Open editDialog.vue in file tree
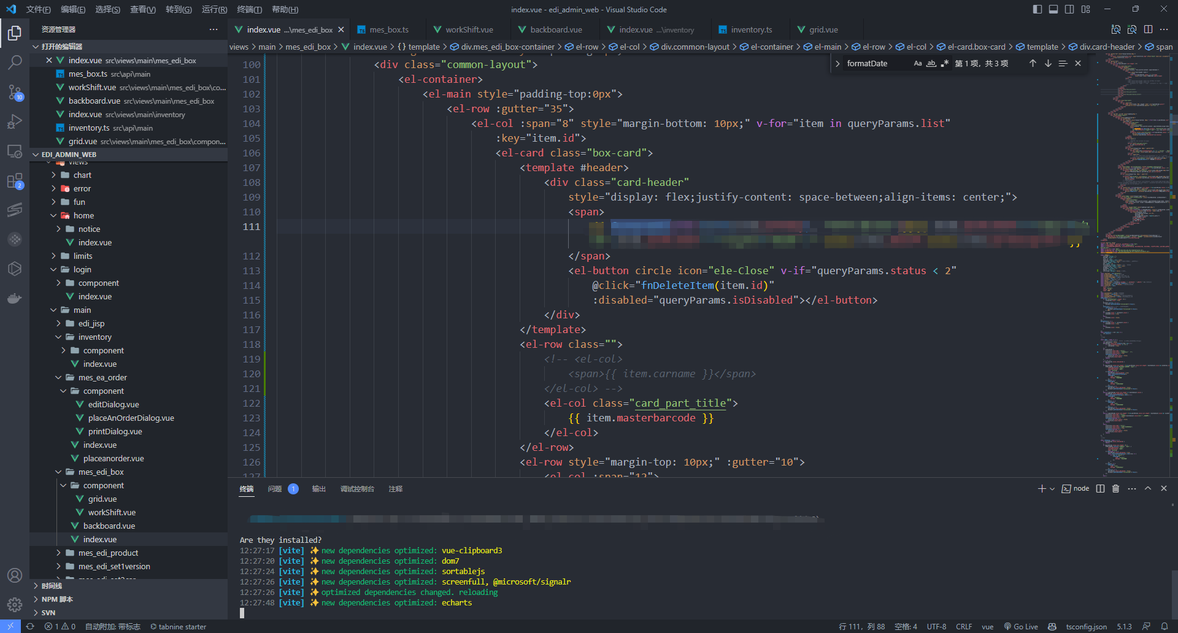This screenshot has width=1178, height=633. point(114,404)
